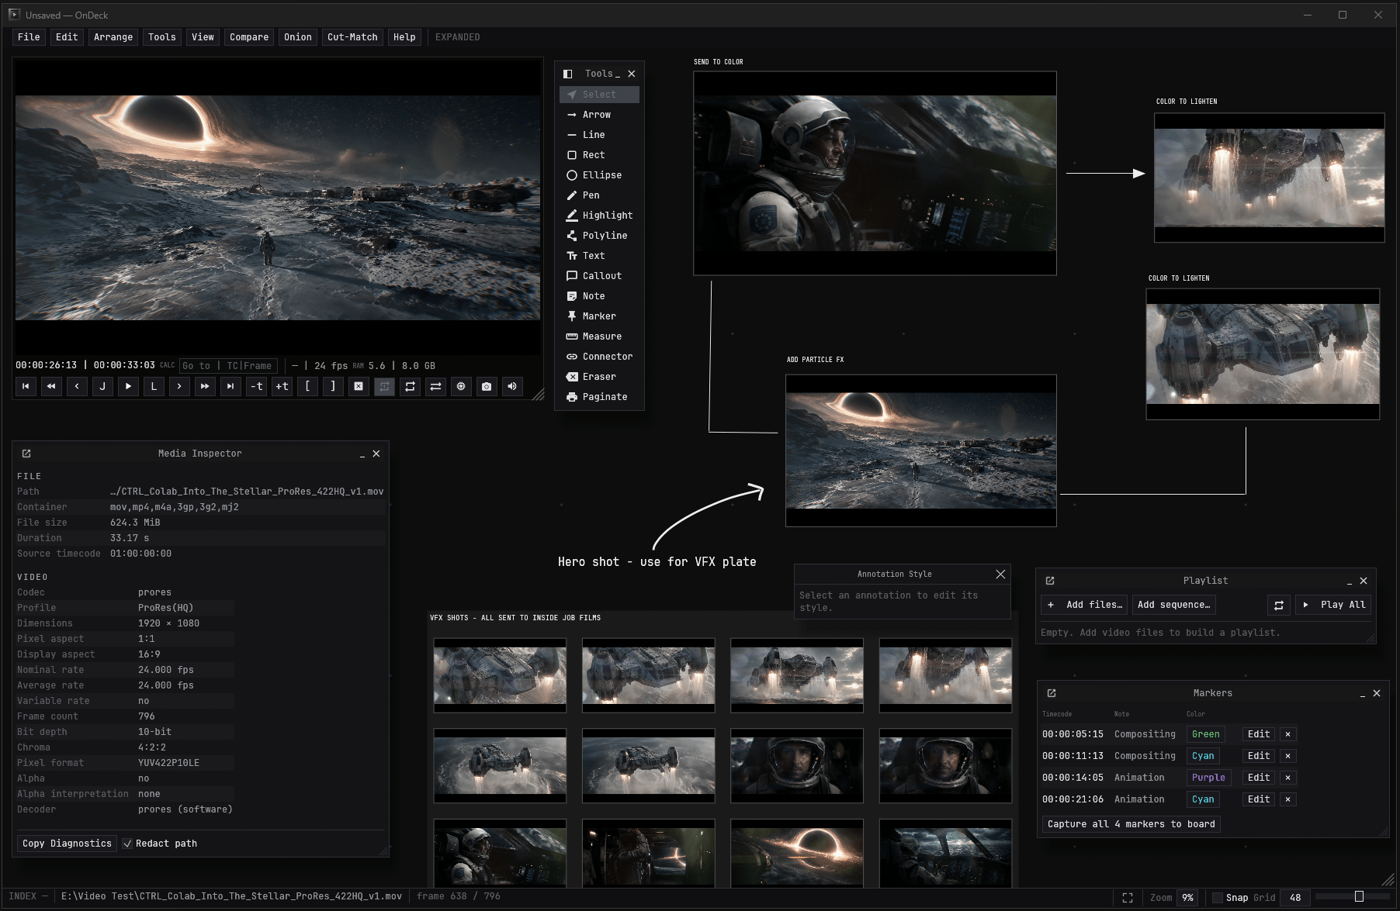1400x911 pixels.
Task: Select the Ellipse tool
Action: coord(599,175)
